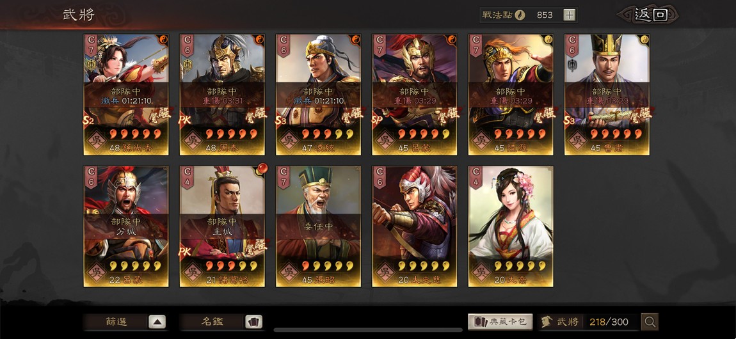Open the 典藏卡包 button
The width and height of the screenshot is (736, 339).
500,322
